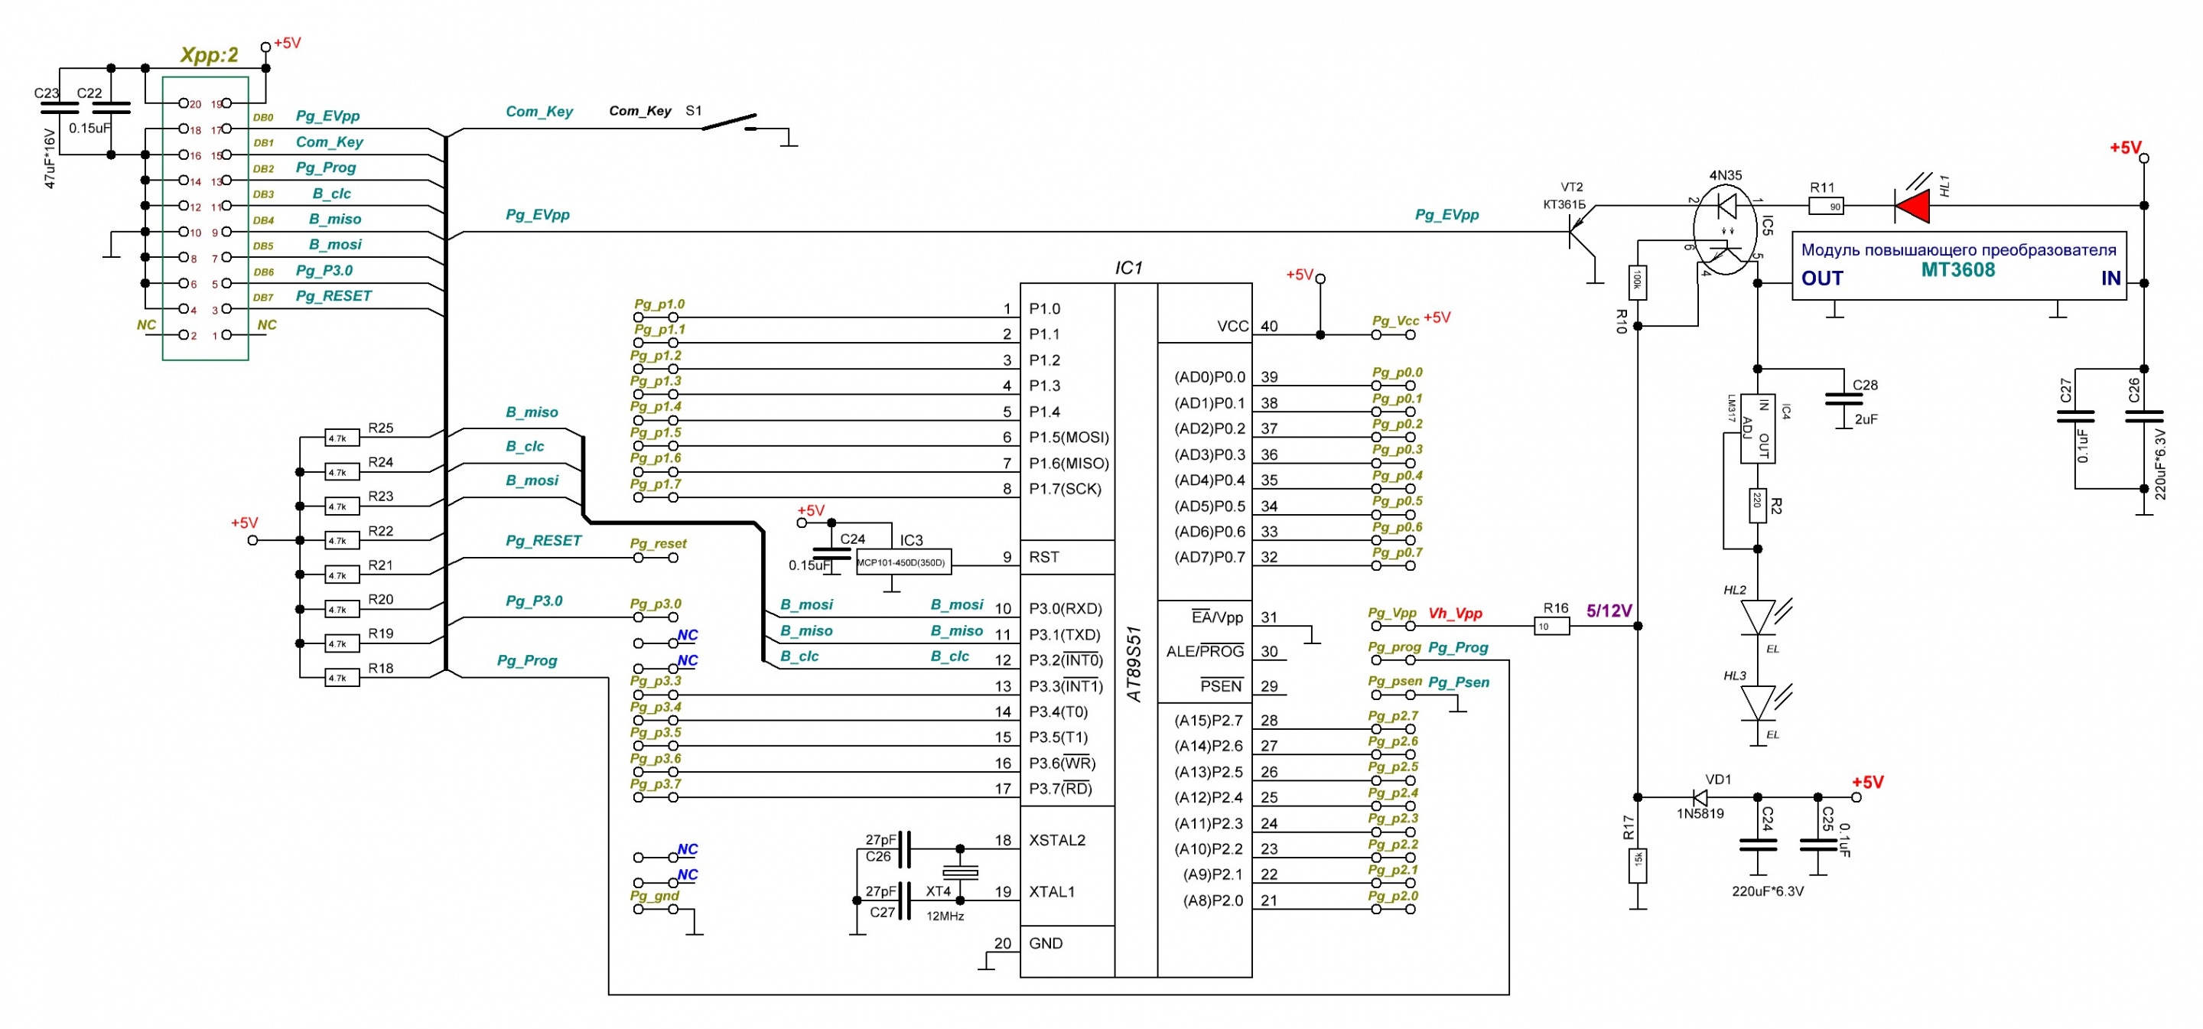Select the DB7 connector pin label
2203x1029 pixels.
coord(263,298)
